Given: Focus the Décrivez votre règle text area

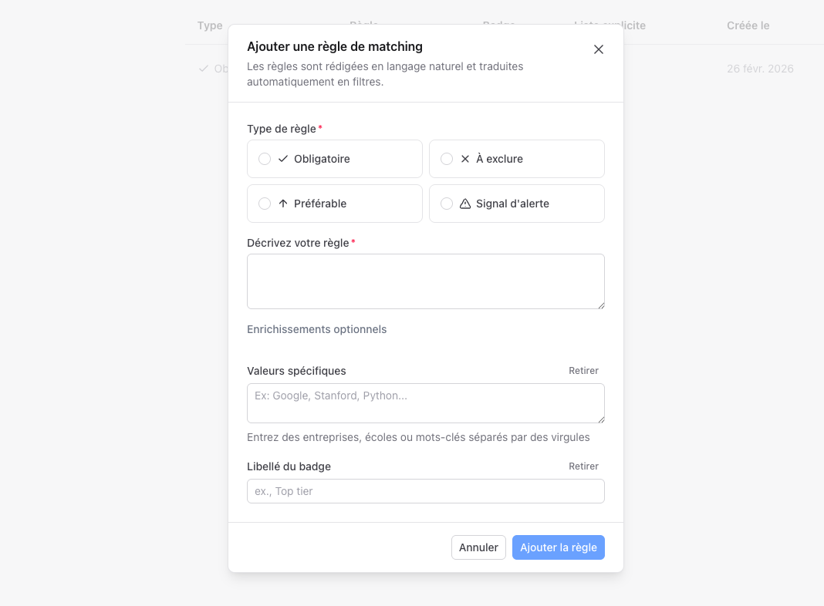Looking at the screenshot, I should coord(425,281).
